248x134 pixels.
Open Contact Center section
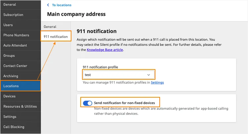[21, 66]
